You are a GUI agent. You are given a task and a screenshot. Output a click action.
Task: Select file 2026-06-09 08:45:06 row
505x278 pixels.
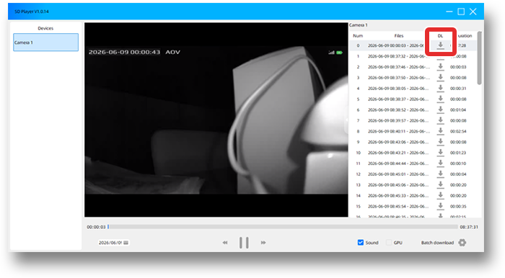413,185
